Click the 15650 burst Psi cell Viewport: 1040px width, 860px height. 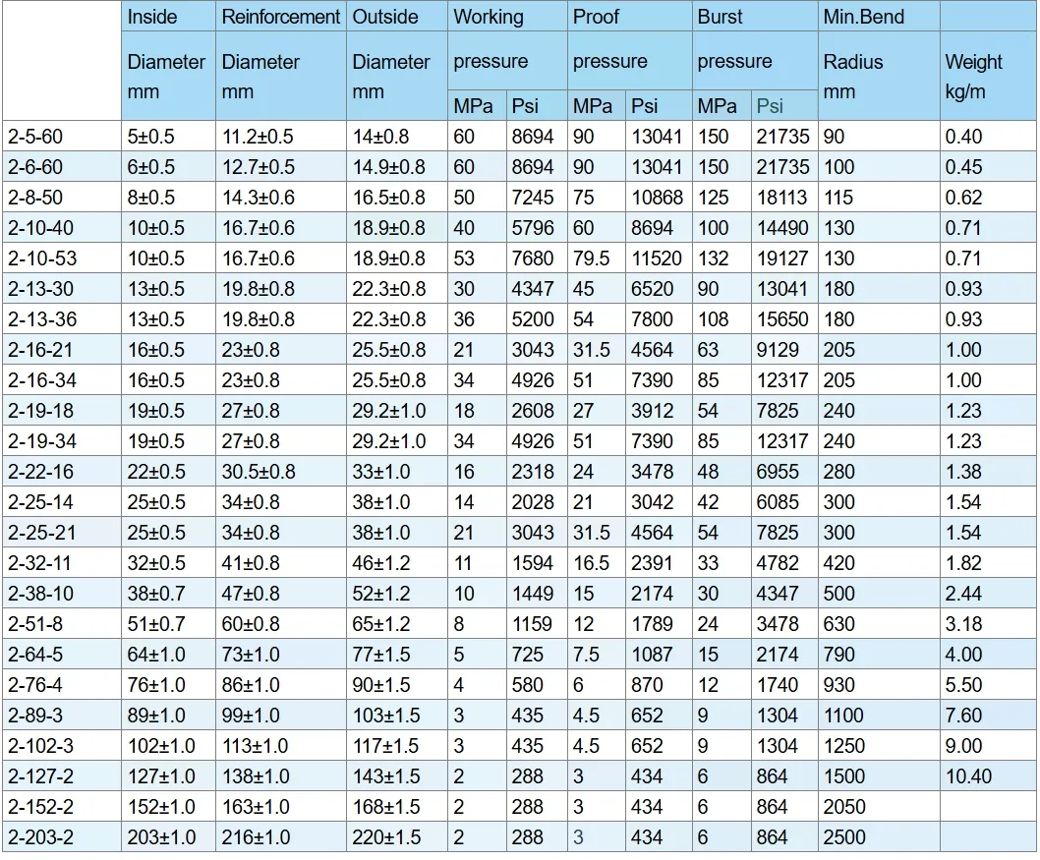(x=782, y=319)
